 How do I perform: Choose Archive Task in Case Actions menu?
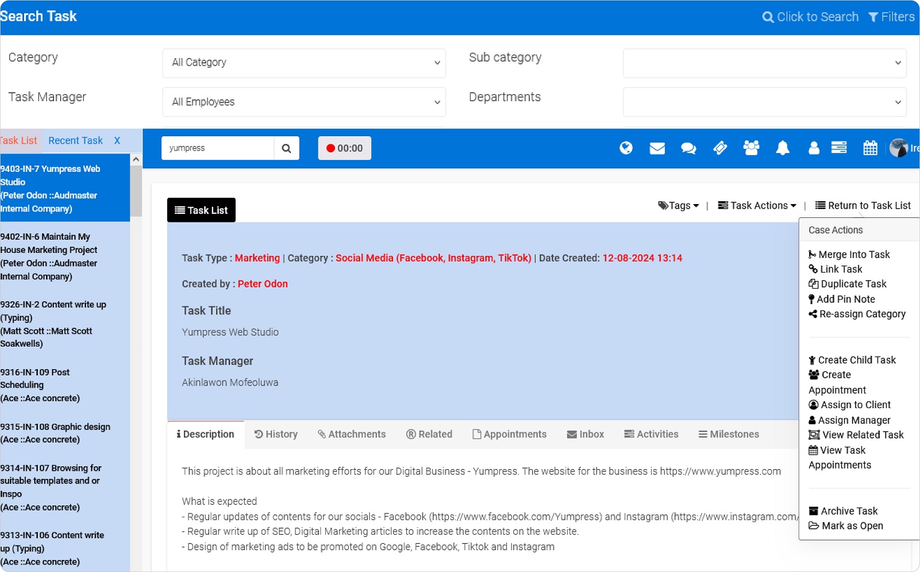pos(849,510)
